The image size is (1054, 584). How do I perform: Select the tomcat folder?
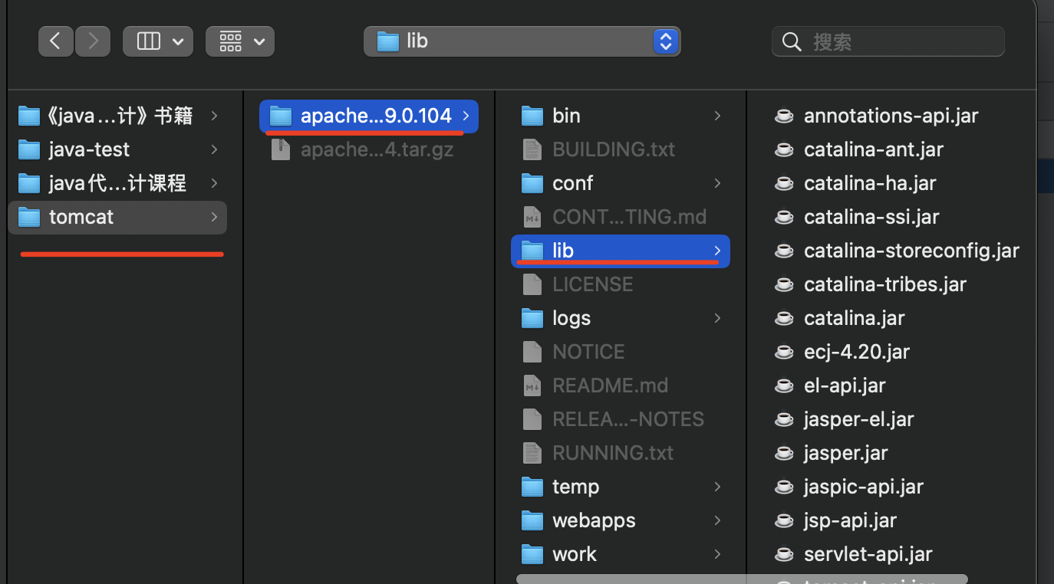(81, 217)
